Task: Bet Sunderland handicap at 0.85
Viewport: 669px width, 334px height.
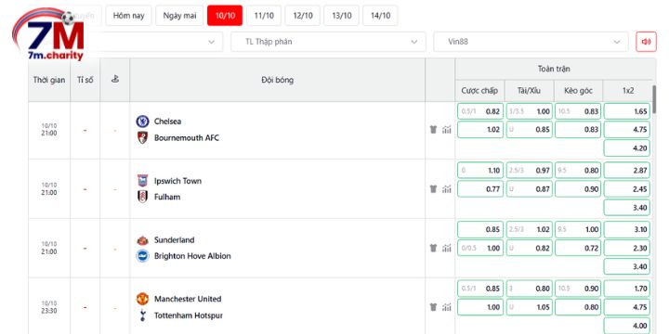Action: pos(480,229)
